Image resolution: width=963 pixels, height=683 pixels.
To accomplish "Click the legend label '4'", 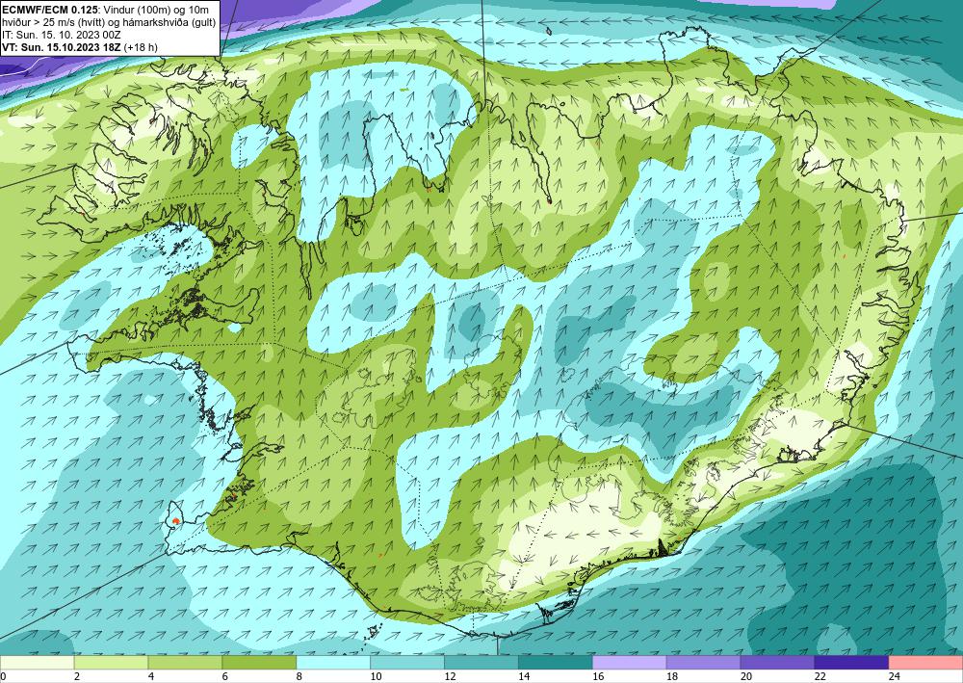I will pyautogui.click(x=151, y=676).
